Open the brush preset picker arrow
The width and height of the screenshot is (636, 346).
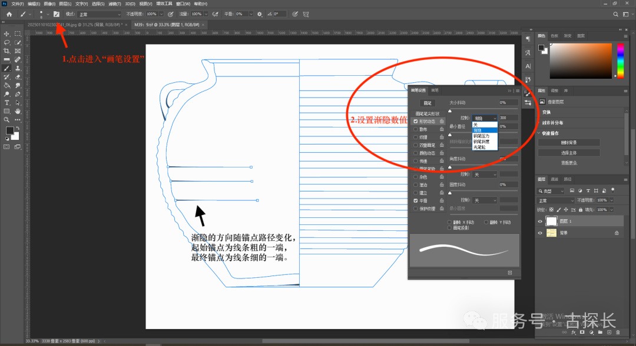(x=48, y=14)
